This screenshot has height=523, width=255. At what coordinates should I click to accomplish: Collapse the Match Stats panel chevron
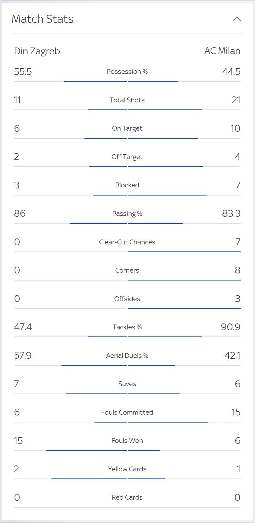237,19
